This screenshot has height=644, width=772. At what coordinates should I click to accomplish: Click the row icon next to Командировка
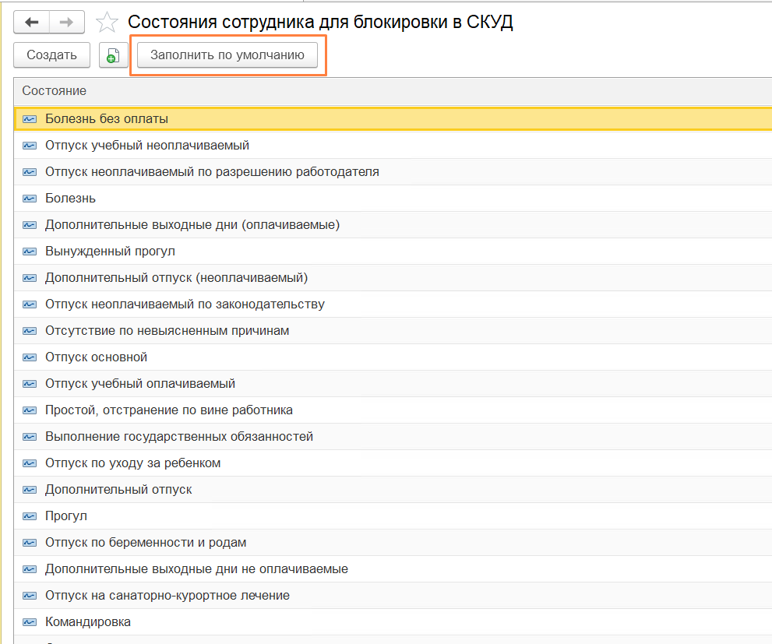[30, 622]
